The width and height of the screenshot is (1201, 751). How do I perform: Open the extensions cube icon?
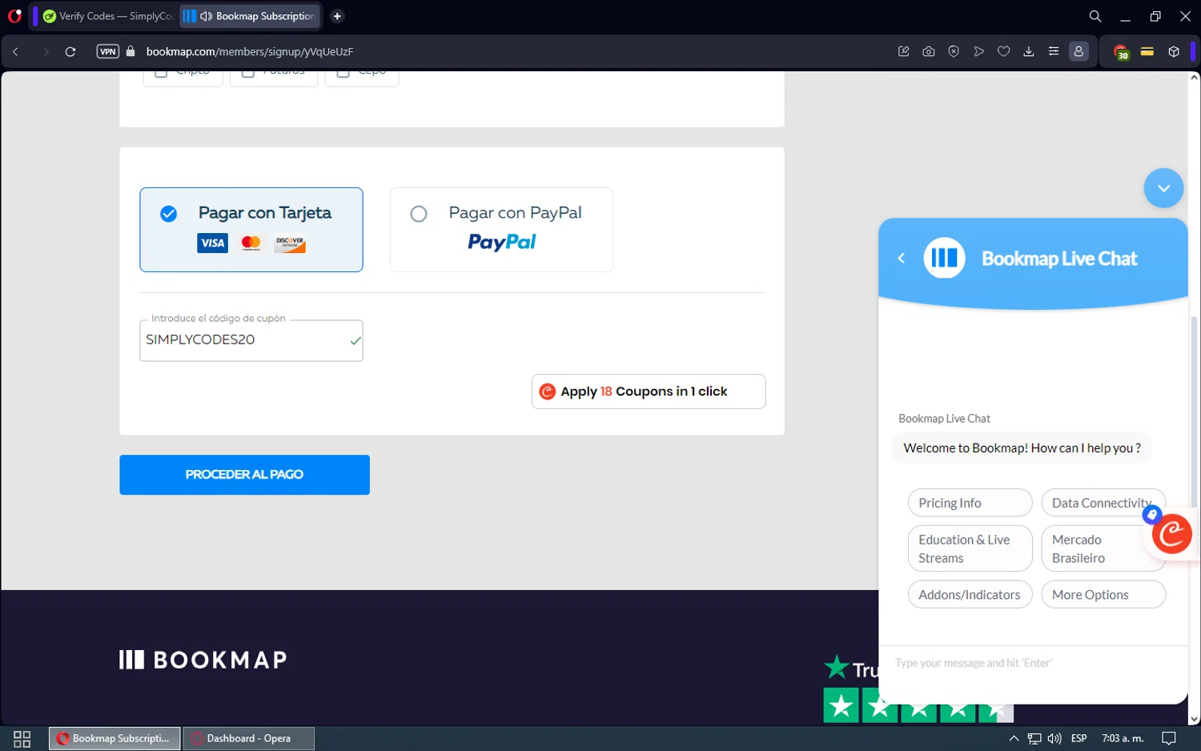[x=1174, y=51]
